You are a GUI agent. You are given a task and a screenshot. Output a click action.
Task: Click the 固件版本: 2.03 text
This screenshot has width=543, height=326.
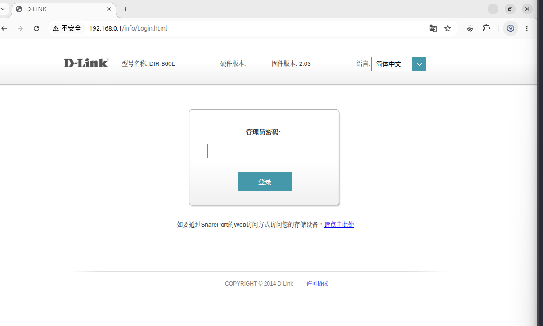pyautogui.click(x=291, y=64)
